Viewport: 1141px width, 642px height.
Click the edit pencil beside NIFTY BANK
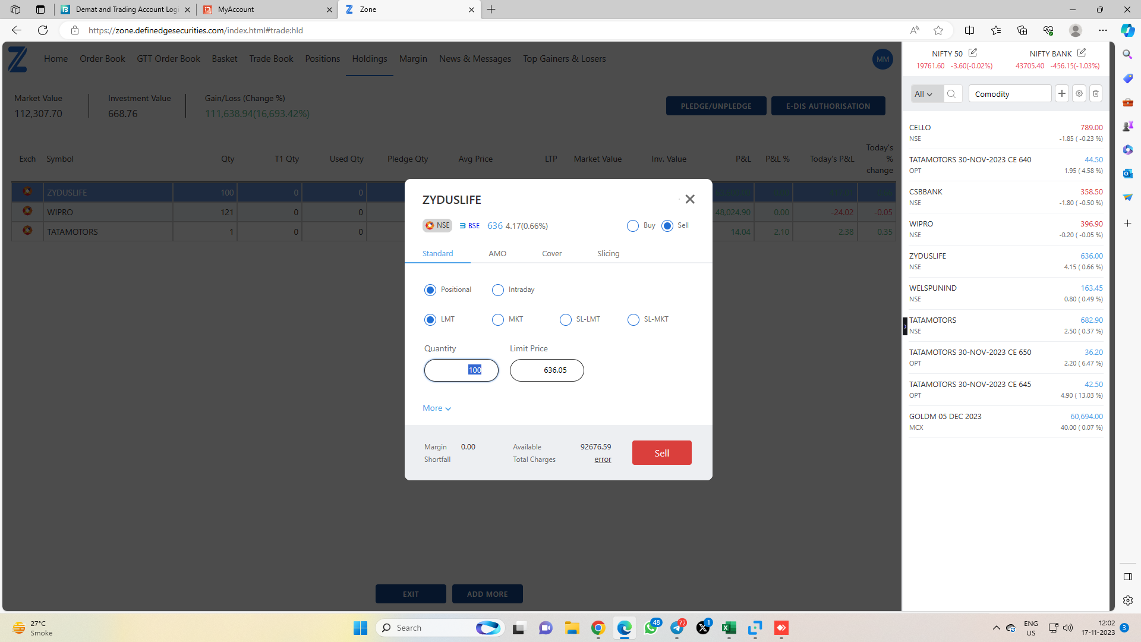1083,52
